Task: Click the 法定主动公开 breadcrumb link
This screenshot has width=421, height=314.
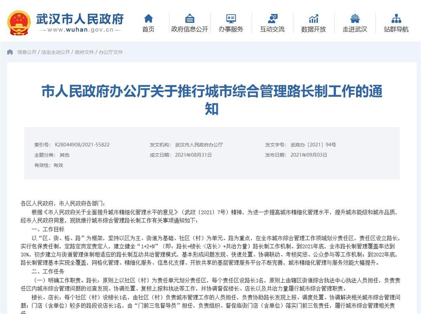Action: [55, 52]
